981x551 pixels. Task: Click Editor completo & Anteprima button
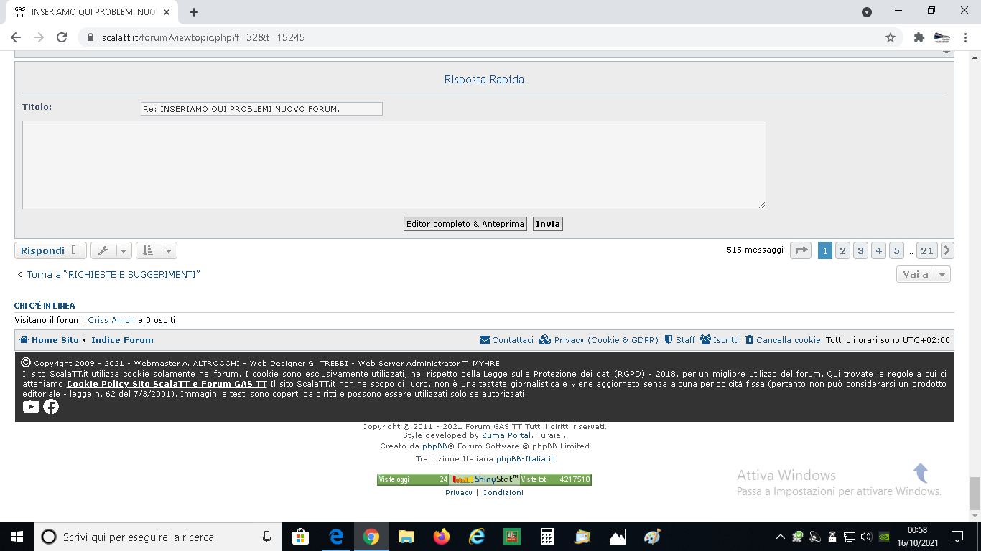[x=465, y=224]
